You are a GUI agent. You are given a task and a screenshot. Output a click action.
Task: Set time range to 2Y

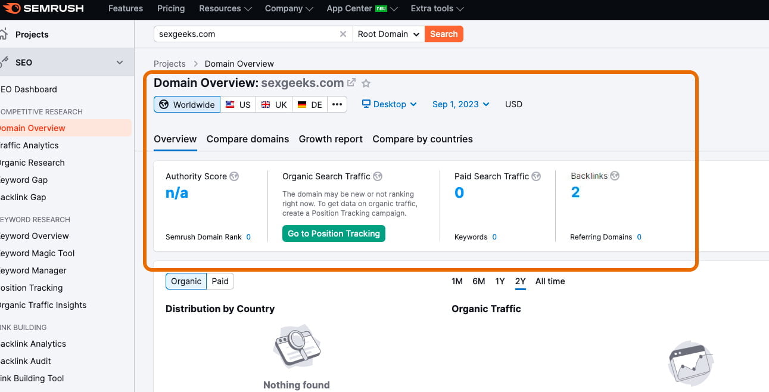pyautogui.click(x=521, y=281)
